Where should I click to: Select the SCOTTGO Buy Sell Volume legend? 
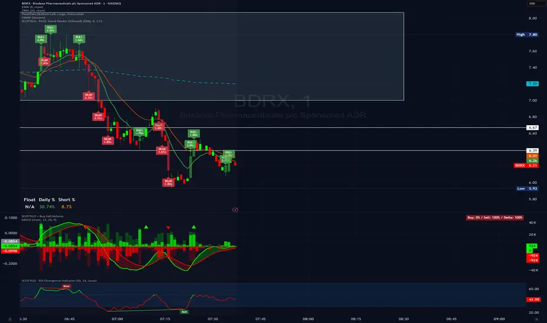click(x=43, y=216)
